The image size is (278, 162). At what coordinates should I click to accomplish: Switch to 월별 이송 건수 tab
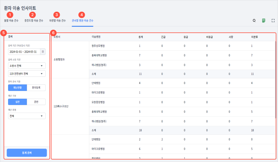click(11, 21)
